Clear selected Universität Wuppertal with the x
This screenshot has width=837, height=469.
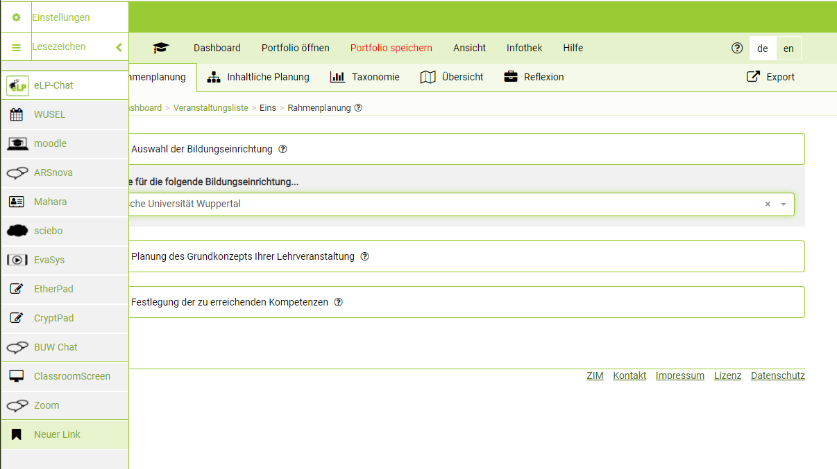768,204
